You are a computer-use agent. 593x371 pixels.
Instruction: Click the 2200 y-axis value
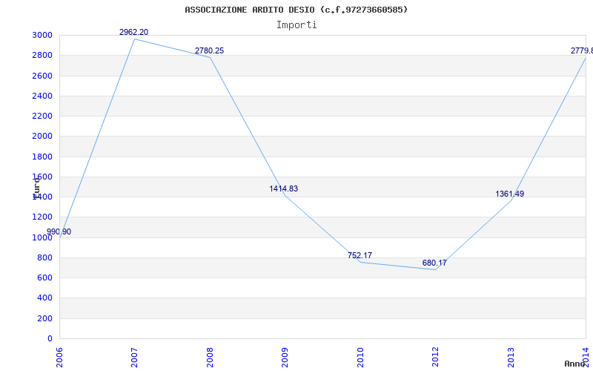42,116
